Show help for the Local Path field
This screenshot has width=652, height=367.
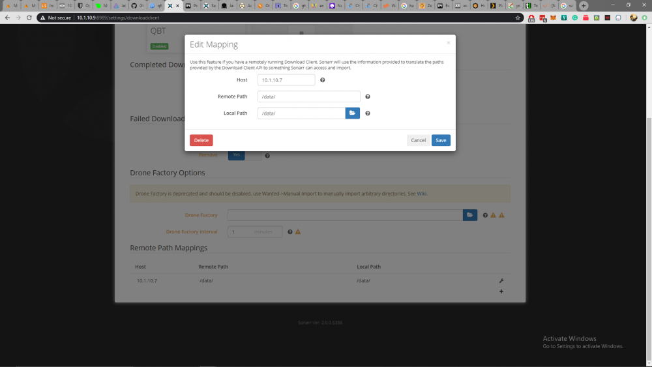[x=368, y=113]
